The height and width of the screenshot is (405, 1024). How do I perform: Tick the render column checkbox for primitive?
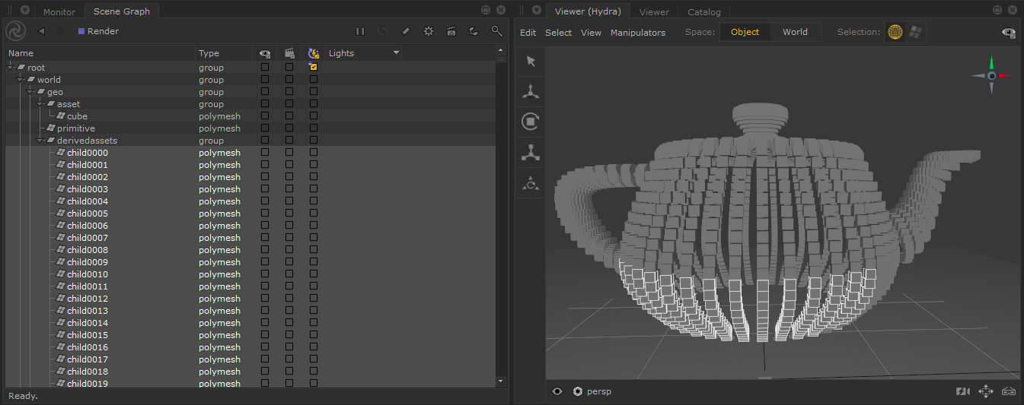(289, 128)
